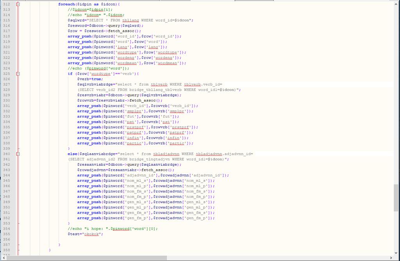The image size is (400, 261).
Task: Click '$resaanviabr=$dbcon->query' line
Action: (x=129, y=165)
